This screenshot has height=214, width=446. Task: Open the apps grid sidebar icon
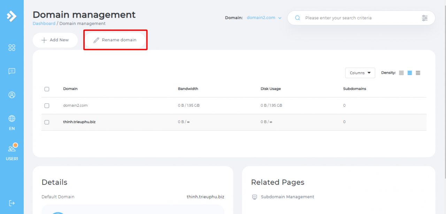click(x=12, y=48)
